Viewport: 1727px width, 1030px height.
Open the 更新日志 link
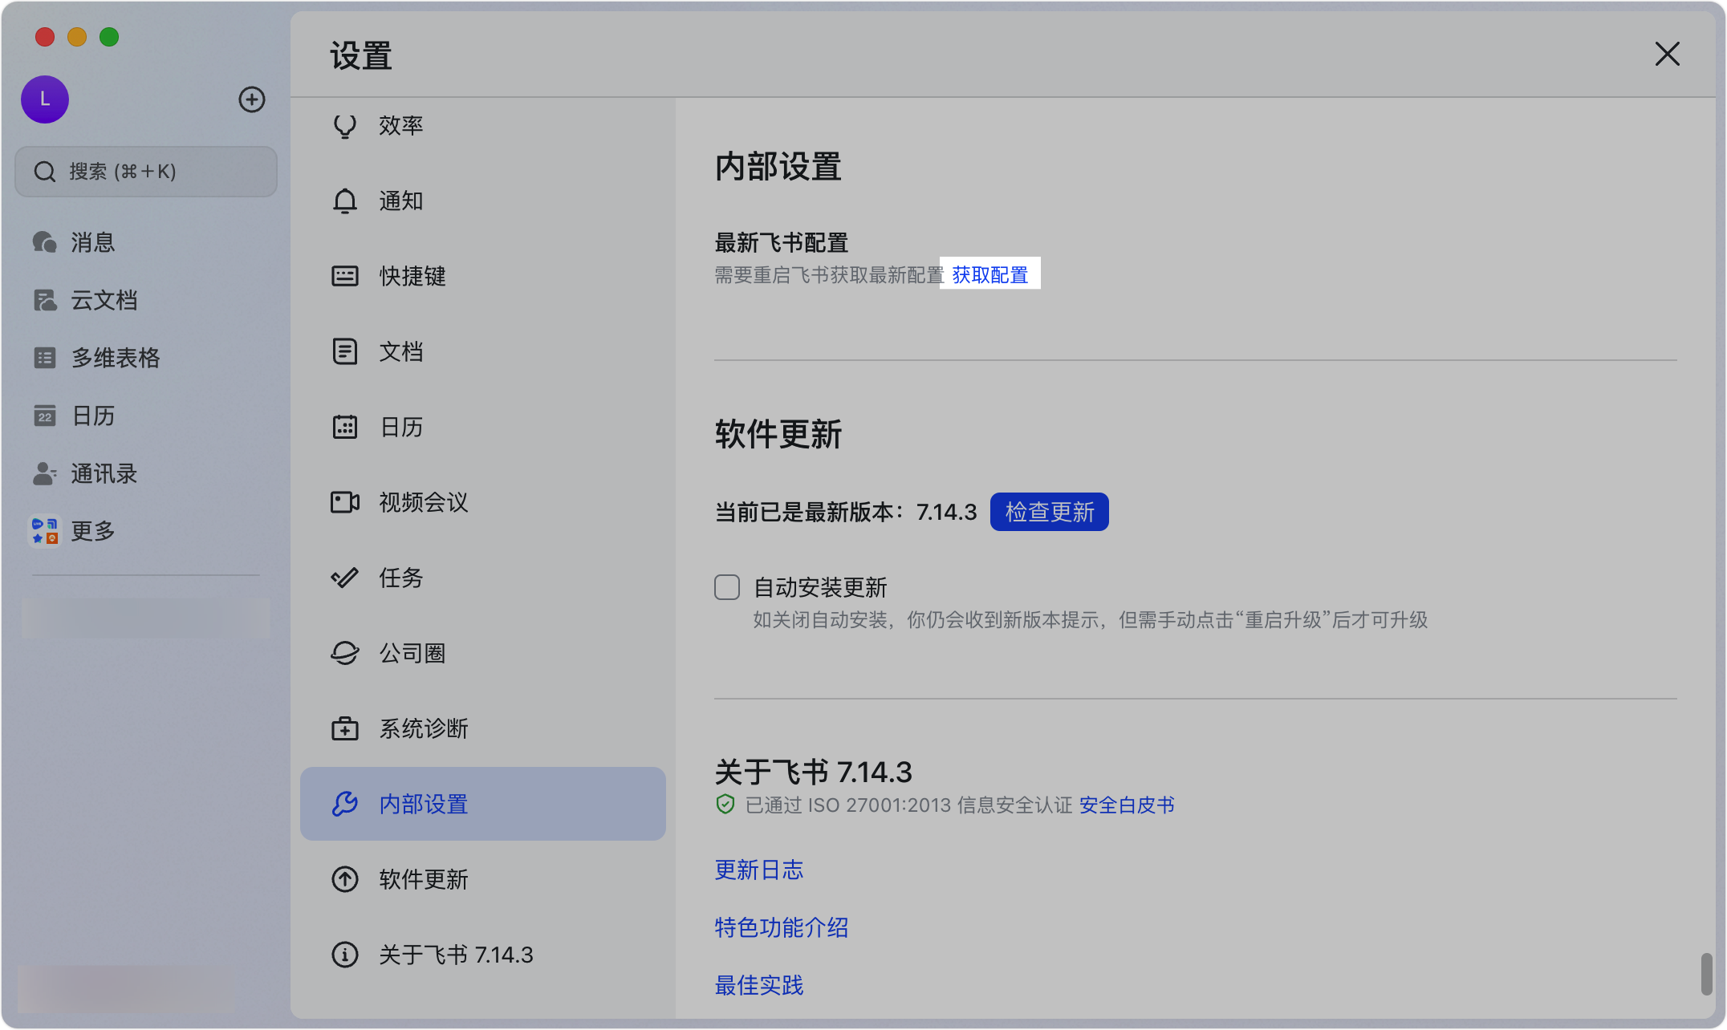point(759,870)
